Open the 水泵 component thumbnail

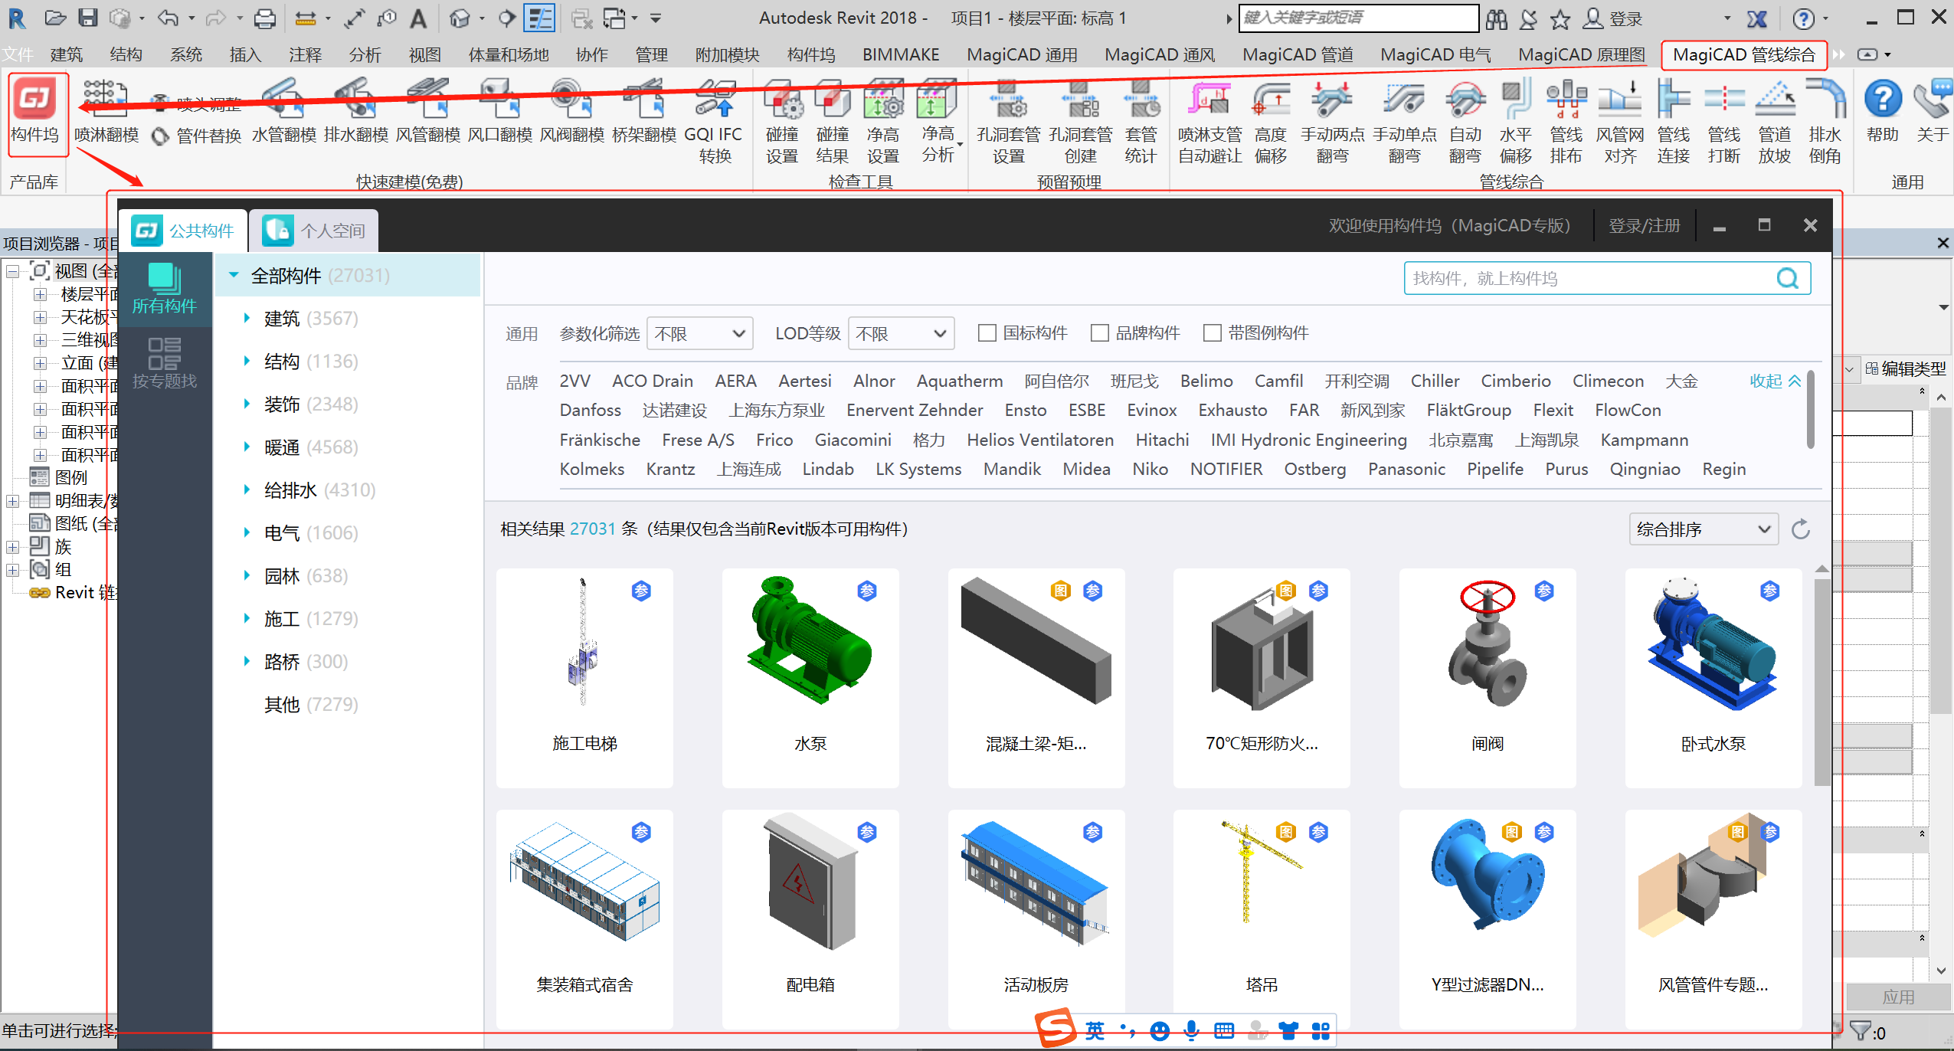point(810,677)
